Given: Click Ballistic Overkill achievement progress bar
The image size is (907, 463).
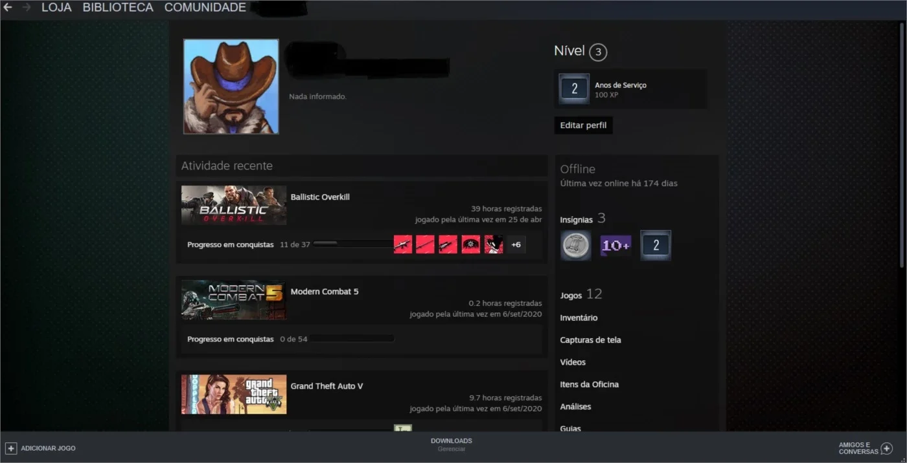Looking at the screenshot, I should pos(353,244).
